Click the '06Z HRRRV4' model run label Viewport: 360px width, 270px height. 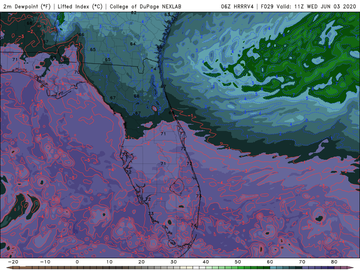tap(238, 6)
